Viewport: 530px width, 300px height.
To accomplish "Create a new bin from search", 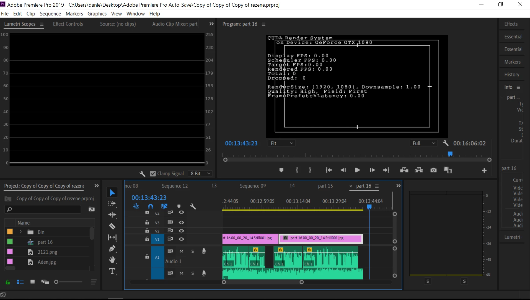I will pyautogui.click(x=91, y=209).
